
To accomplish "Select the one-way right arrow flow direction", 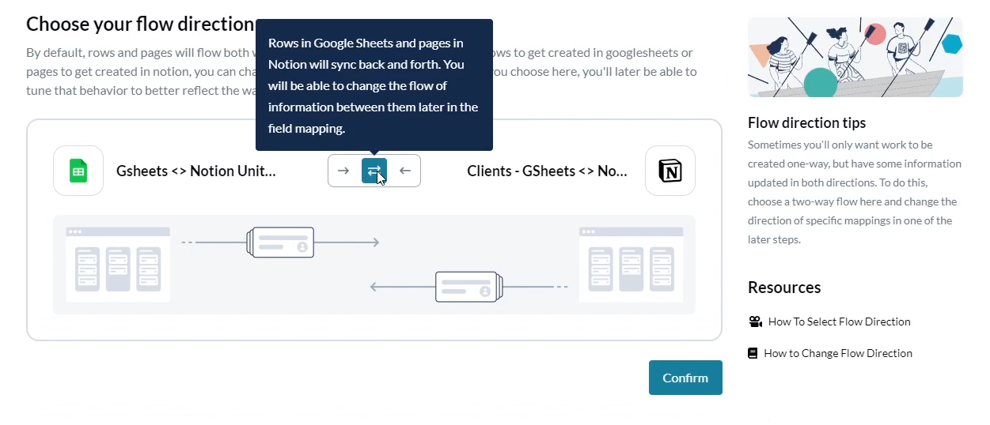I will tap(343, 171).
